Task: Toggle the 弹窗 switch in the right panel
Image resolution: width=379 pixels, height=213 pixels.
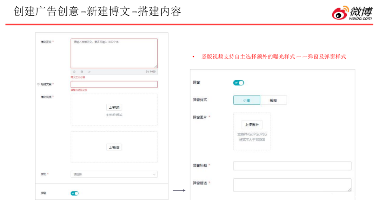Action: [239, 83]
